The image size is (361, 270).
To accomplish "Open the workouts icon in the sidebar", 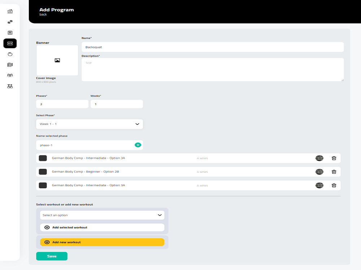I will (x=10, y=32).
